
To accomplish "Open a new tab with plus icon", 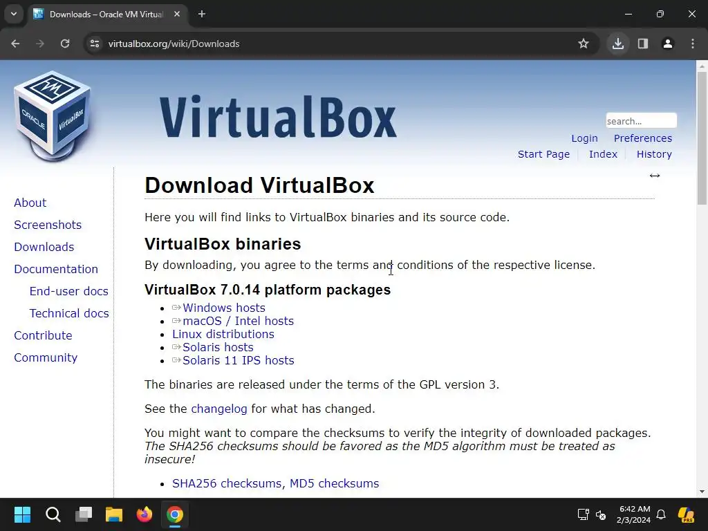I will tap(202, 14).
